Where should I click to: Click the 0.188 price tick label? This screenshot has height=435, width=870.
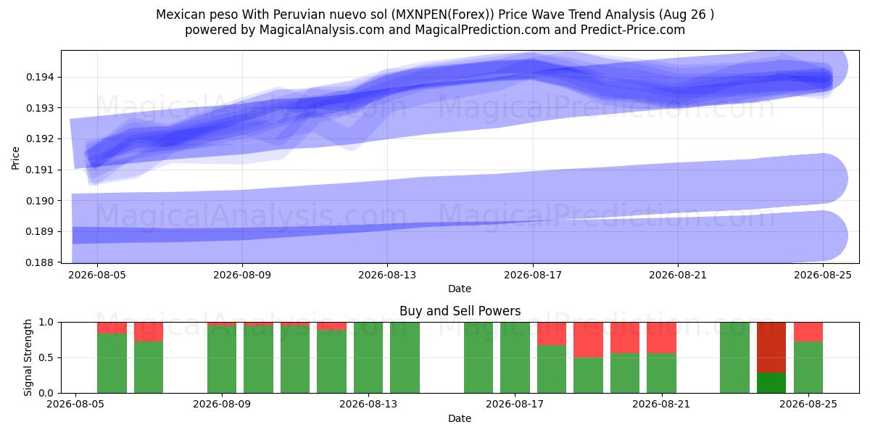41,262
